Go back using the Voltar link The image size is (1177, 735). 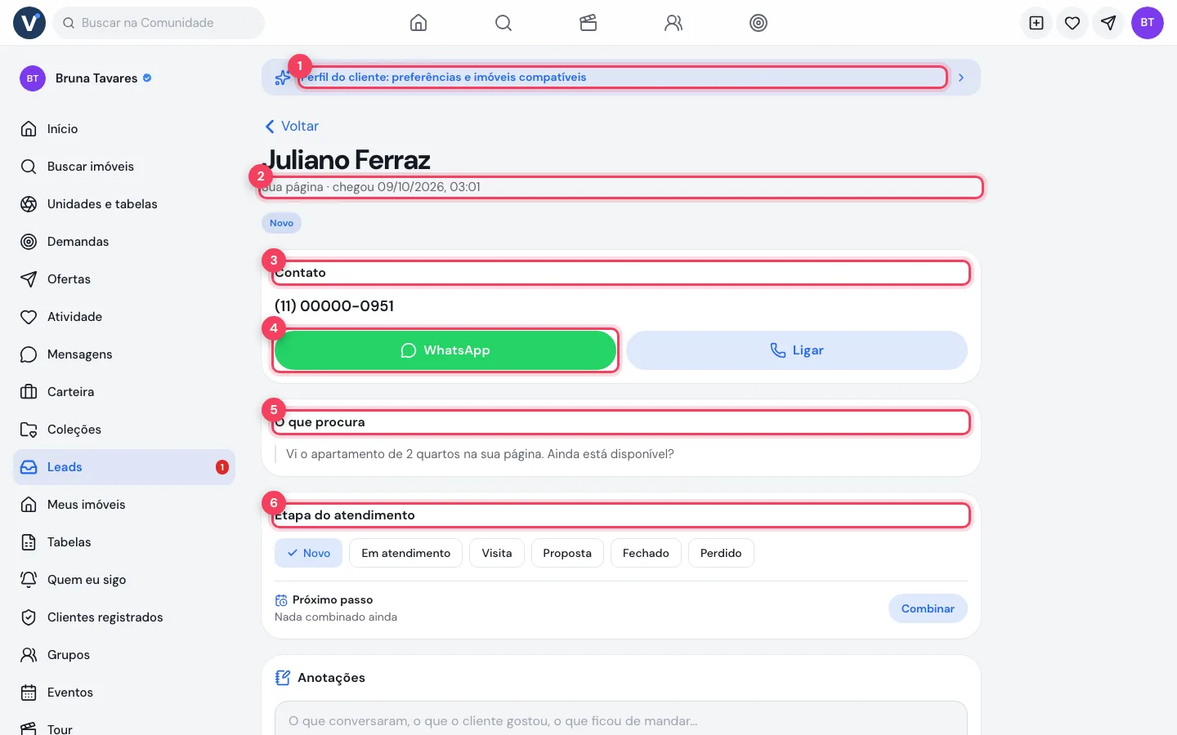[292, 127]
